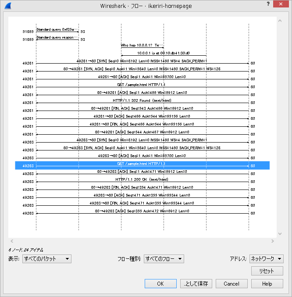Click the scroll up arrow of flow graph

(x=280, y=21)
